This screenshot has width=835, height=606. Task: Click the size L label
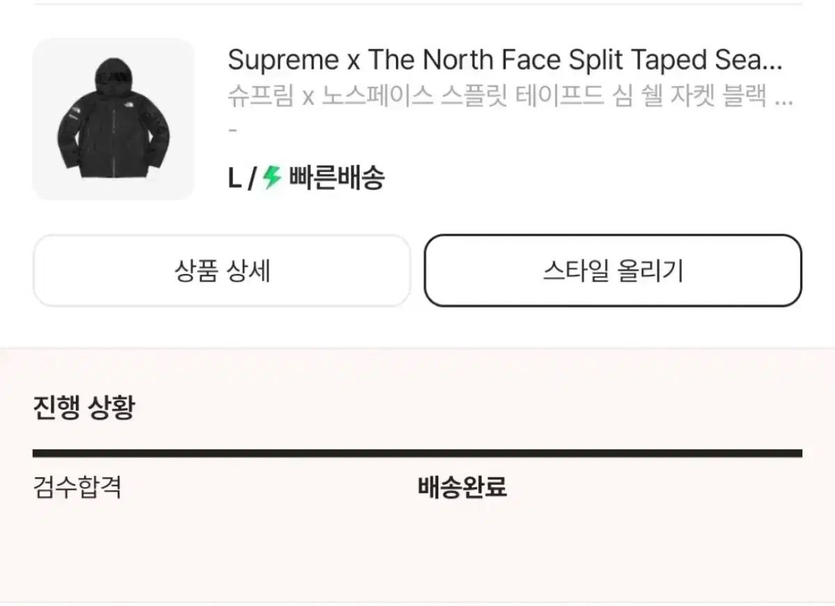pos(234,180)
